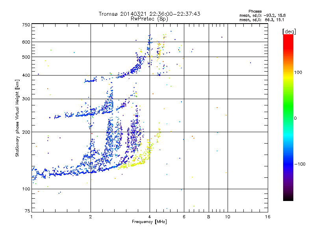The height and width of the screenshot is (236, 315).
Task: Click the height axis tick "500"
Action: (26, 57)
